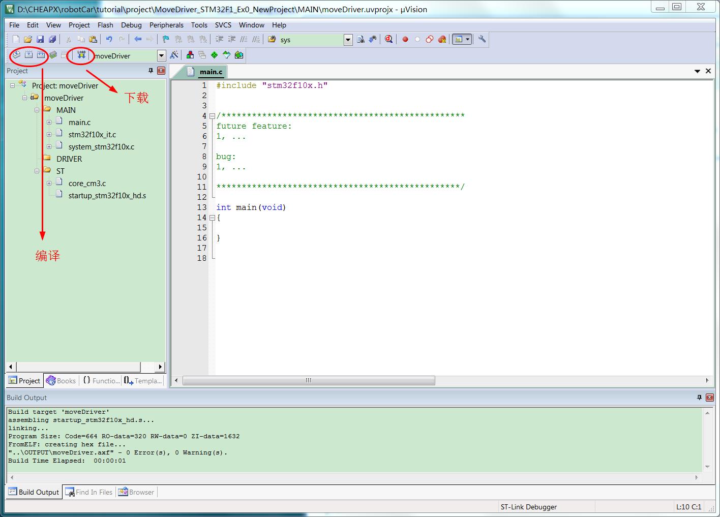The width and height of the screenshot is (720, 517).
Task: Open the moveDriver target dropdown
Action: [x=161, y=55]
